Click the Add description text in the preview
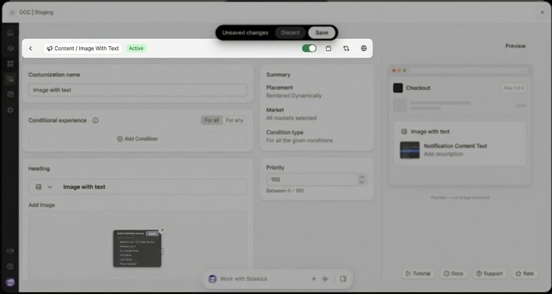The width and height of the screenshot is (552, 294). [444, 155]
